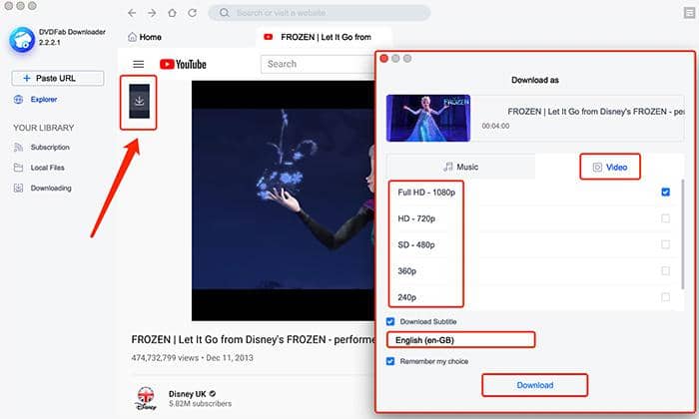The height and width of the screenshot is (419, 699).
Task: Click the Download button
Action: pyautogui.click(x=535, y=385)
